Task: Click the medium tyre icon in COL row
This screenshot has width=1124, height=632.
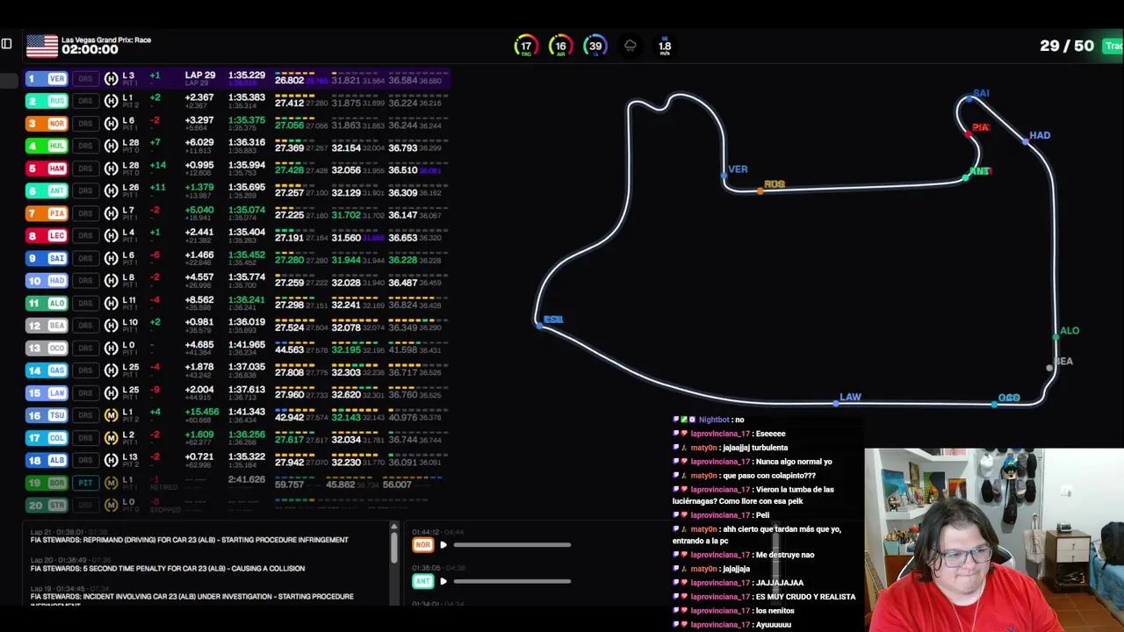Action: pyautogui.click(x=111, y=437)
